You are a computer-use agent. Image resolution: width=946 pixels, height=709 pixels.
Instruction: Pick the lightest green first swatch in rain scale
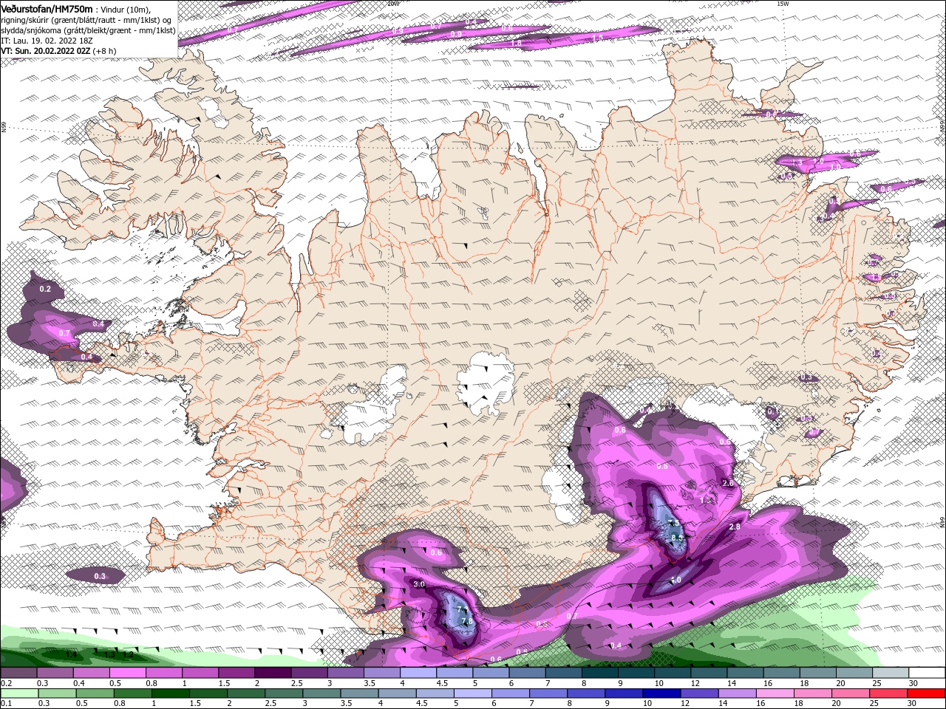[x=19, y=693]
